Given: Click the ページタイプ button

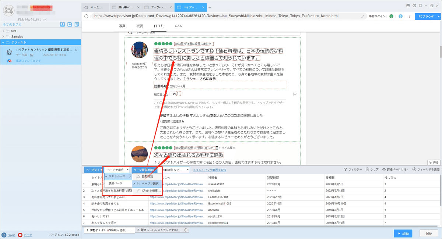Looking at the screenshot, I should 94,170.
